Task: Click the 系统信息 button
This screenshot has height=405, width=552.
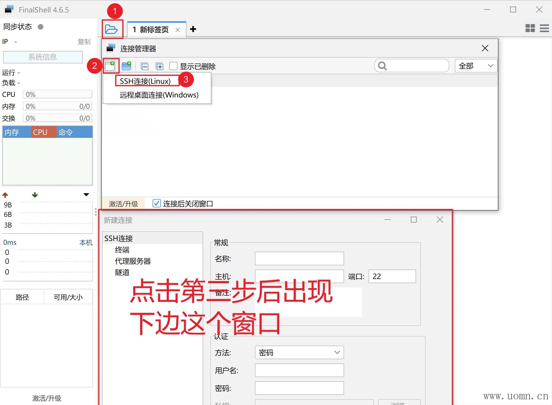Action: [43, 57]
